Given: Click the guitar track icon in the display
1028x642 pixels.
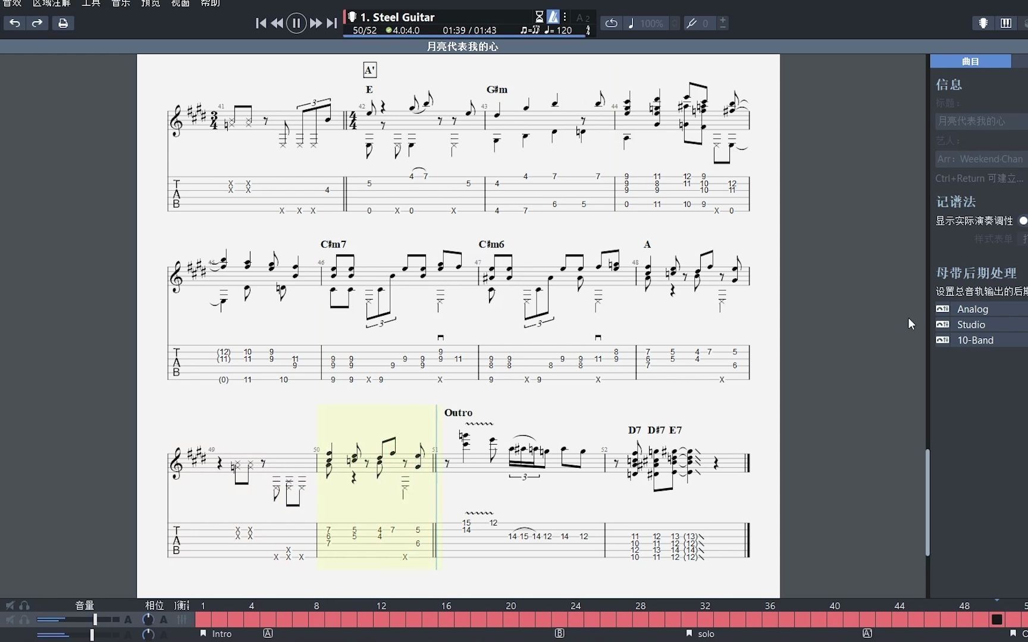Looking at the screenshot, I should [x=352, y=17].
